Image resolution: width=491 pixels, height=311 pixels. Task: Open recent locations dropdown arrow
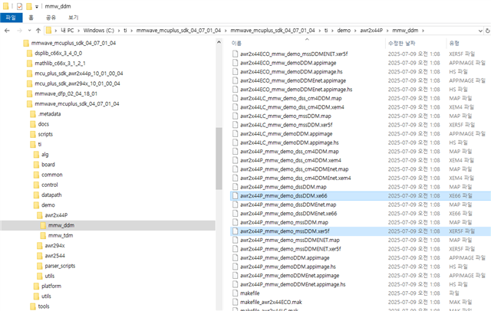tap(29, 31)
